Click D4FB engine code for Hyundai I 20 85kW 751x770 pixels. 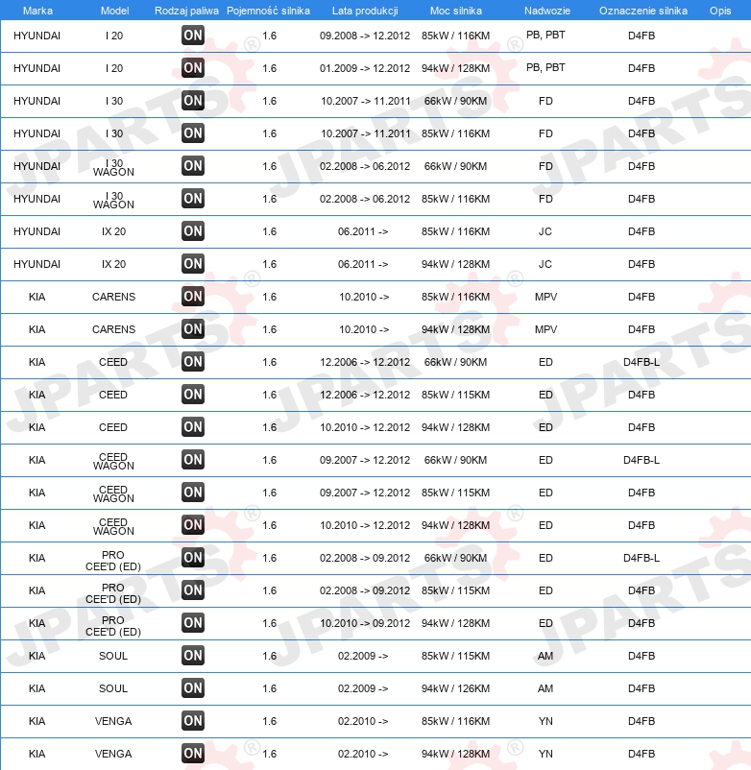click(642, 36)
